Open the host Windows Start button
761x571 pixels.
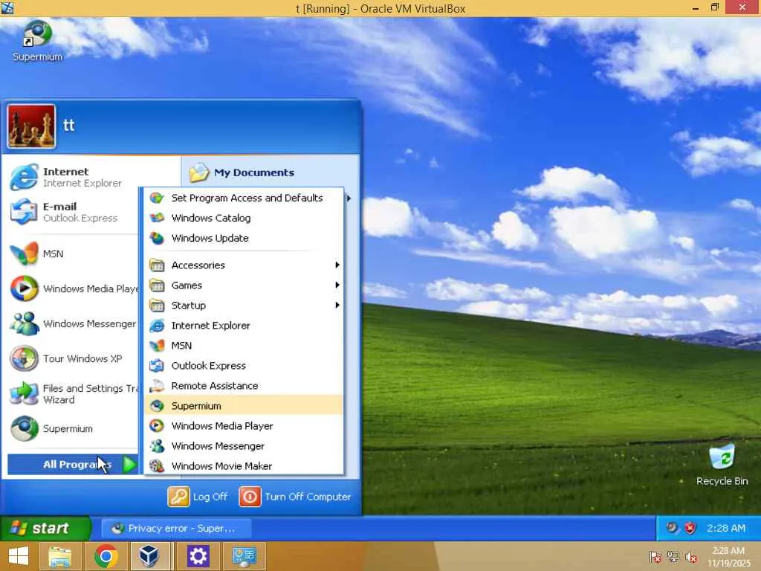point(18,556)
